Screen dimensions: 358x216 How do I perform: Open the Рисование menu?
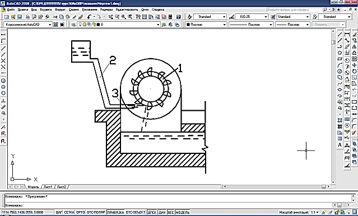90,10
